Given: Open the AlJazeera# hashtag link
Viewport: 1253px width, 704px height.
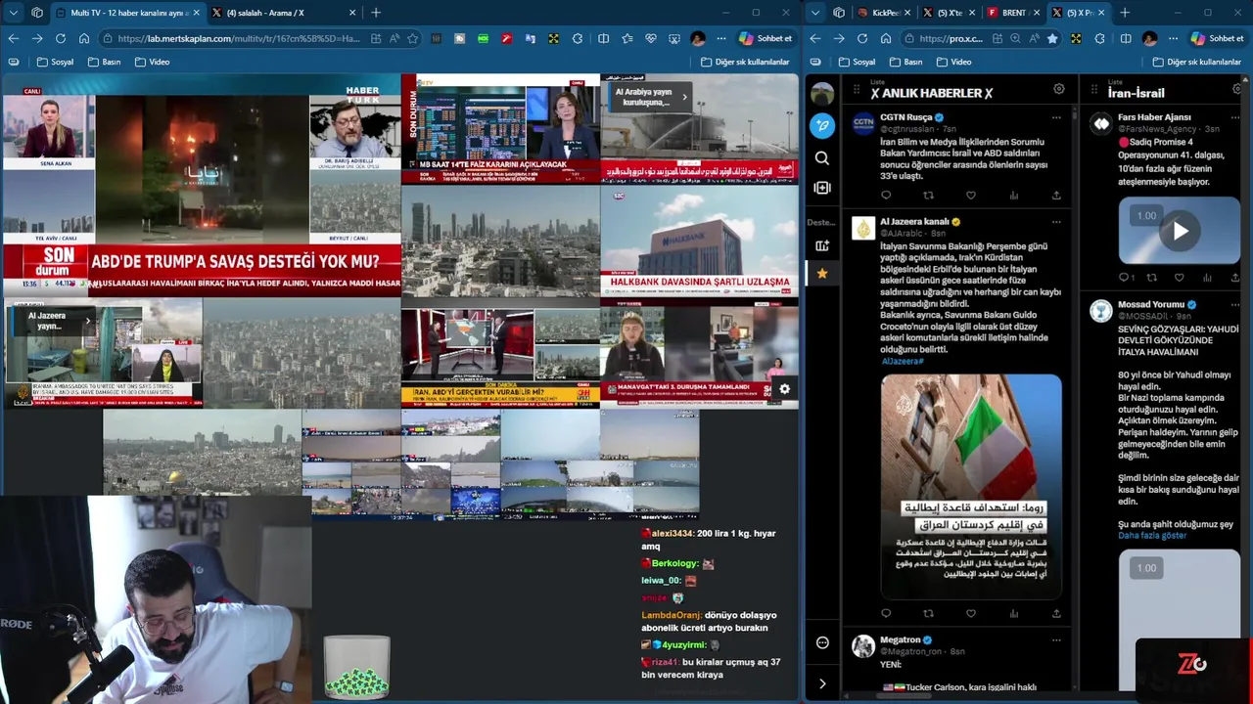Looking at the screenshot, I should pyautogui.click(x=902, y=362).
